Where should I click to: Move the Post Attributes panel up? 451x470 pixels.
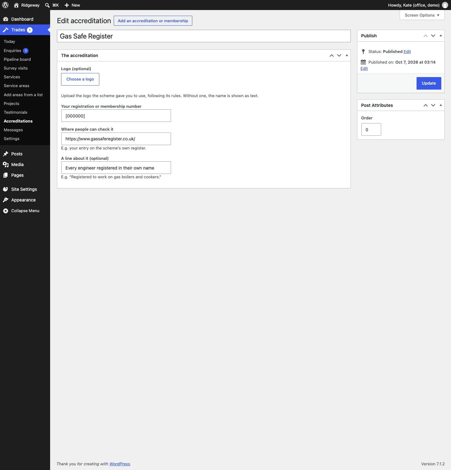[426, 105]
